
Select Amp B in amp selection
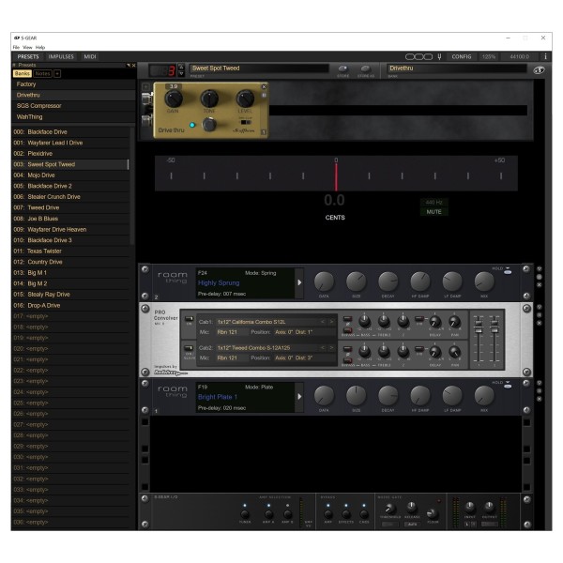pyautogui.click(x=287, y=514)
